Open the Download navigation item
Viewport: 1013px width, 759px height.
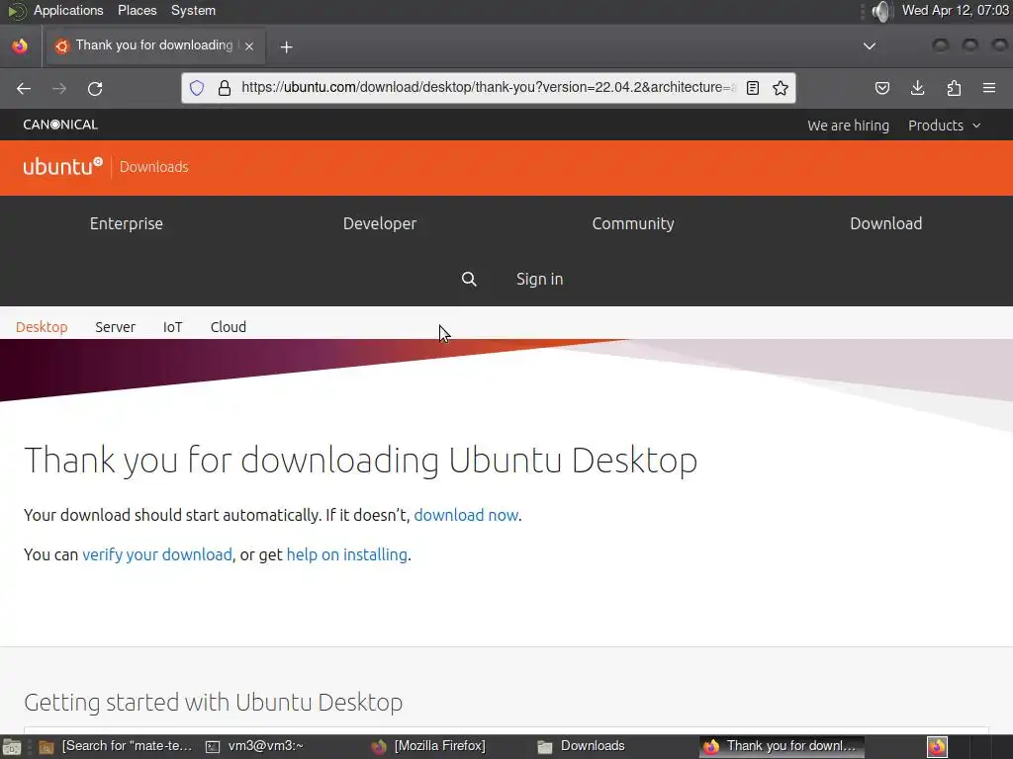tap(885, 223)
